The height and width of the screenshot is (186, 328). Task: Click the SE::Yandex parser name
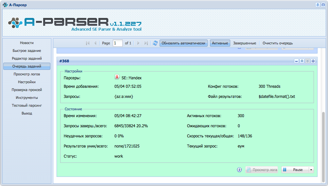point(131,78)
